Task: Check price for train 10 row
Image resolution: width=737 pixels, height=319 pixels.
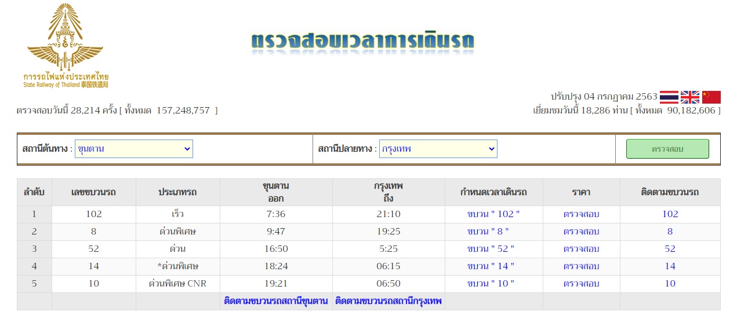Action: (x=581, y=284)
